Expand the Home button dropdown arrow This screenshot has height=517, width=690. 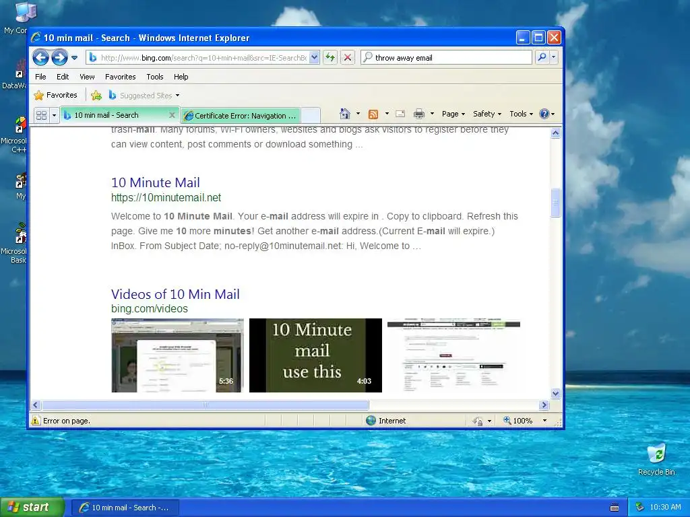point(358,114)
